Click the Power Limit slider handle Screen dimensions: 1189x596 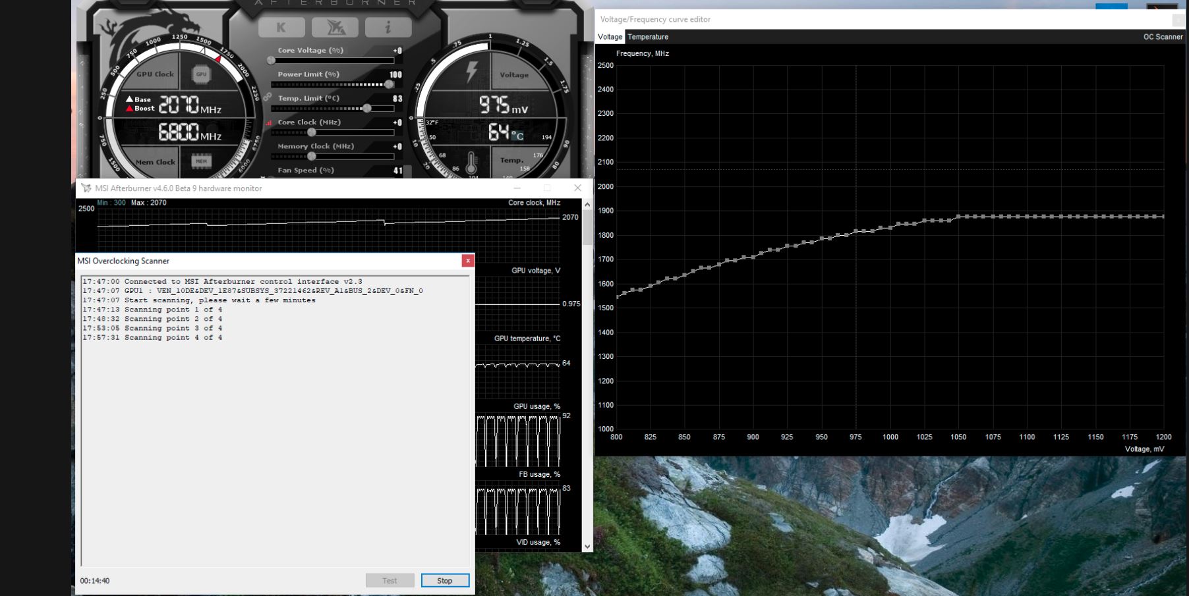tap(389, 84)
